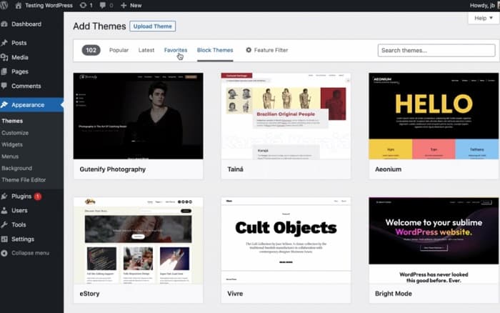The image size is (500, 313).
Task: Click the updates icon in admin bar
Action: pyautogui.click(x=84, y=6)
